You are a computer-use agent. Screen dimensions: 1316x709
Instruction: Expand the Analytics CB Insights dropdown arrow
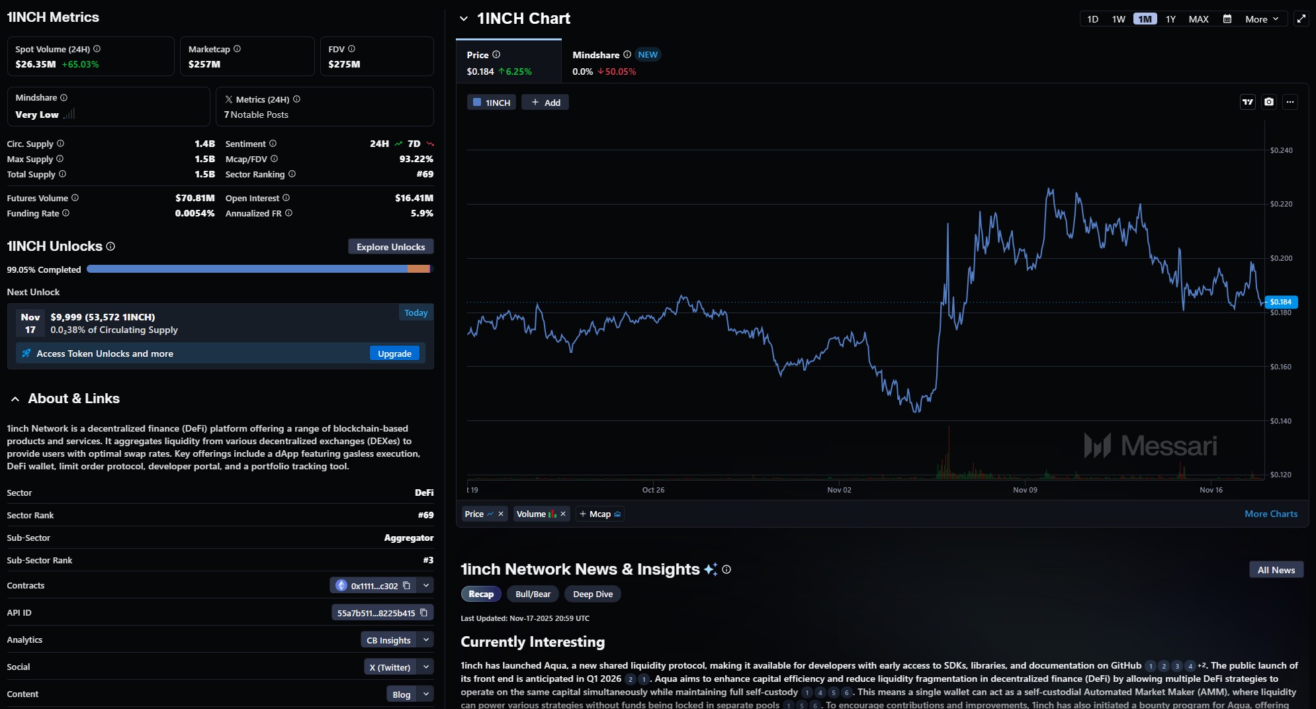(x=427, y=640)
